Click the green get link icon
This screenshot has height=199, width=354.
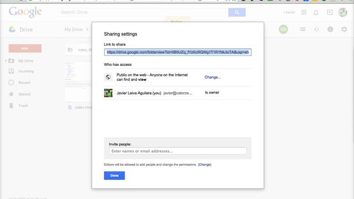click(x=283, y=29)
